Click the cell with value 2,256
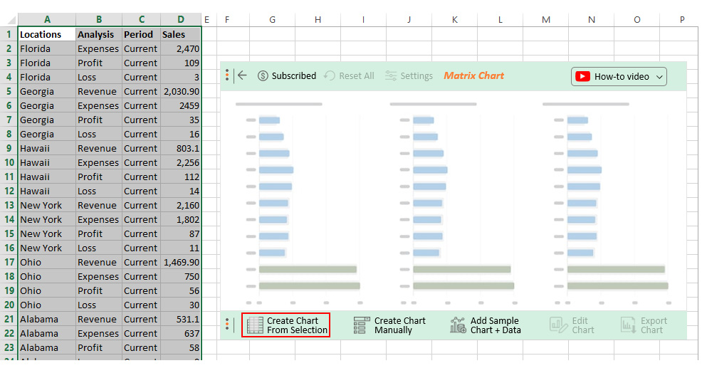Viewport: 702px width, 373px height. (181, 162)
